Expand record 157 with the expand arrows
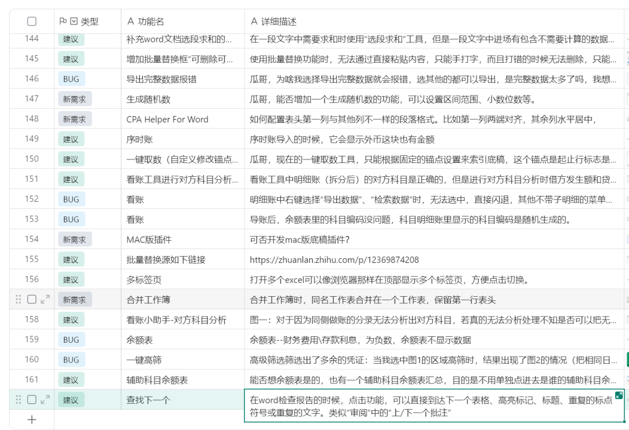 pos(44,299)
